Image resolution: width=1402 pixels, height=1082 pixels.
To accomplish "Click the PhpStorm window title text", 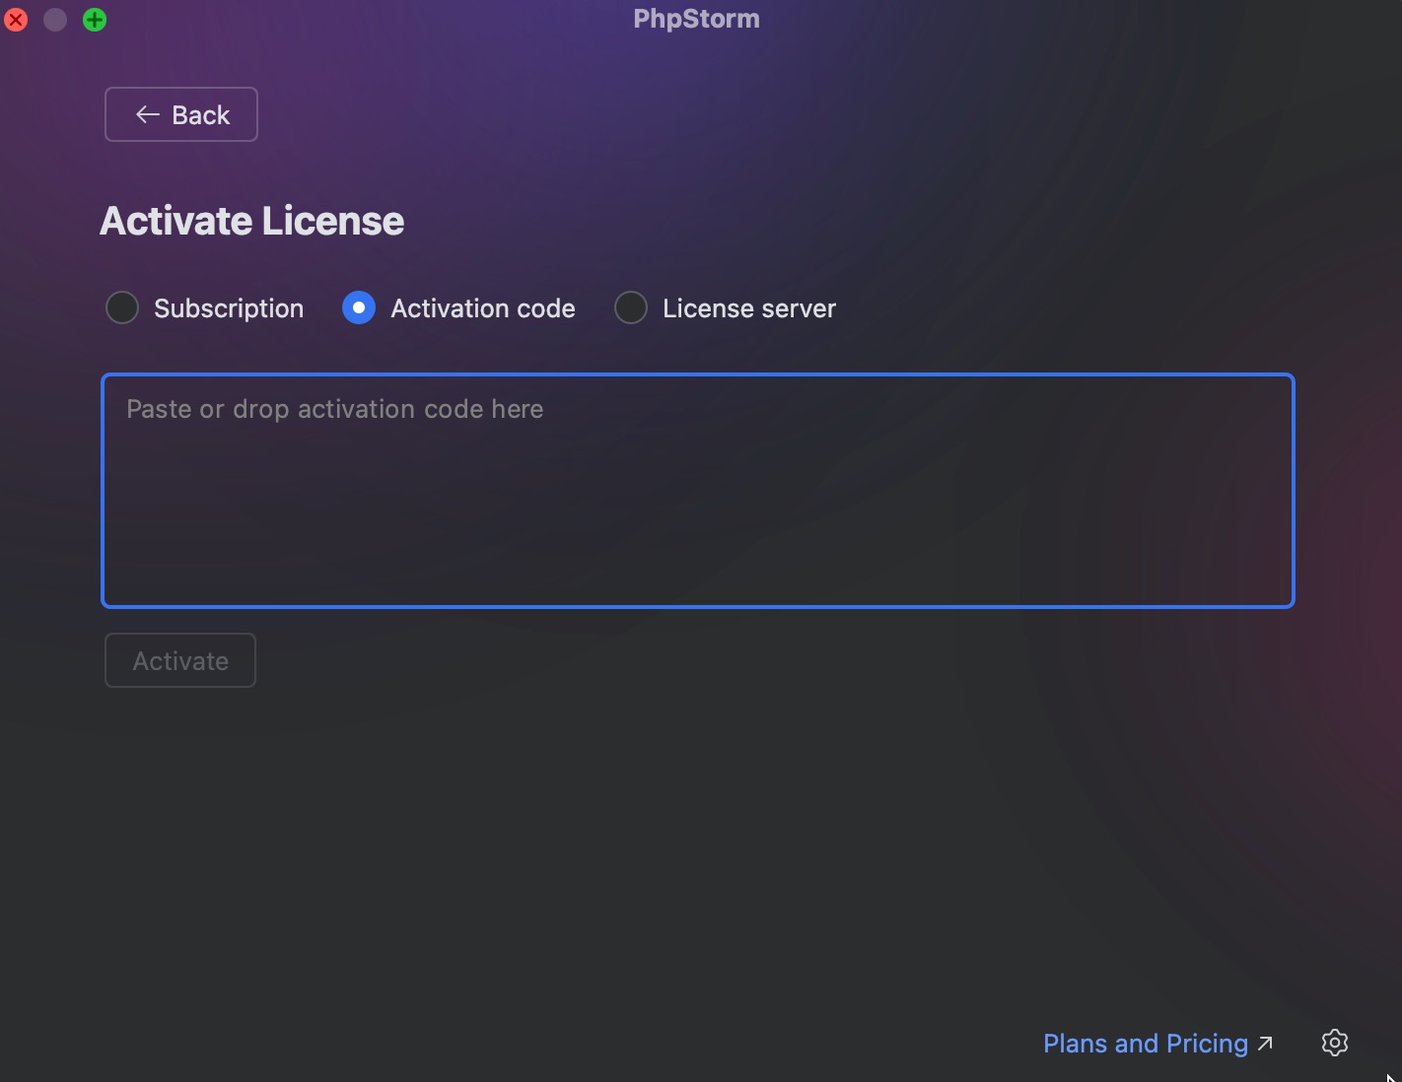I will (x=696, y=19).
